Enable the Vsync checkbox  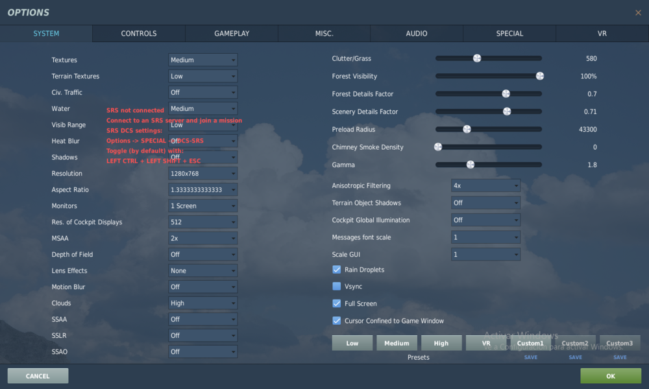pos(336,286)
